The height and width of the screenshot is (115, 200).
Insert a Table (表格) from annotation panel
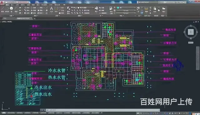62,13
